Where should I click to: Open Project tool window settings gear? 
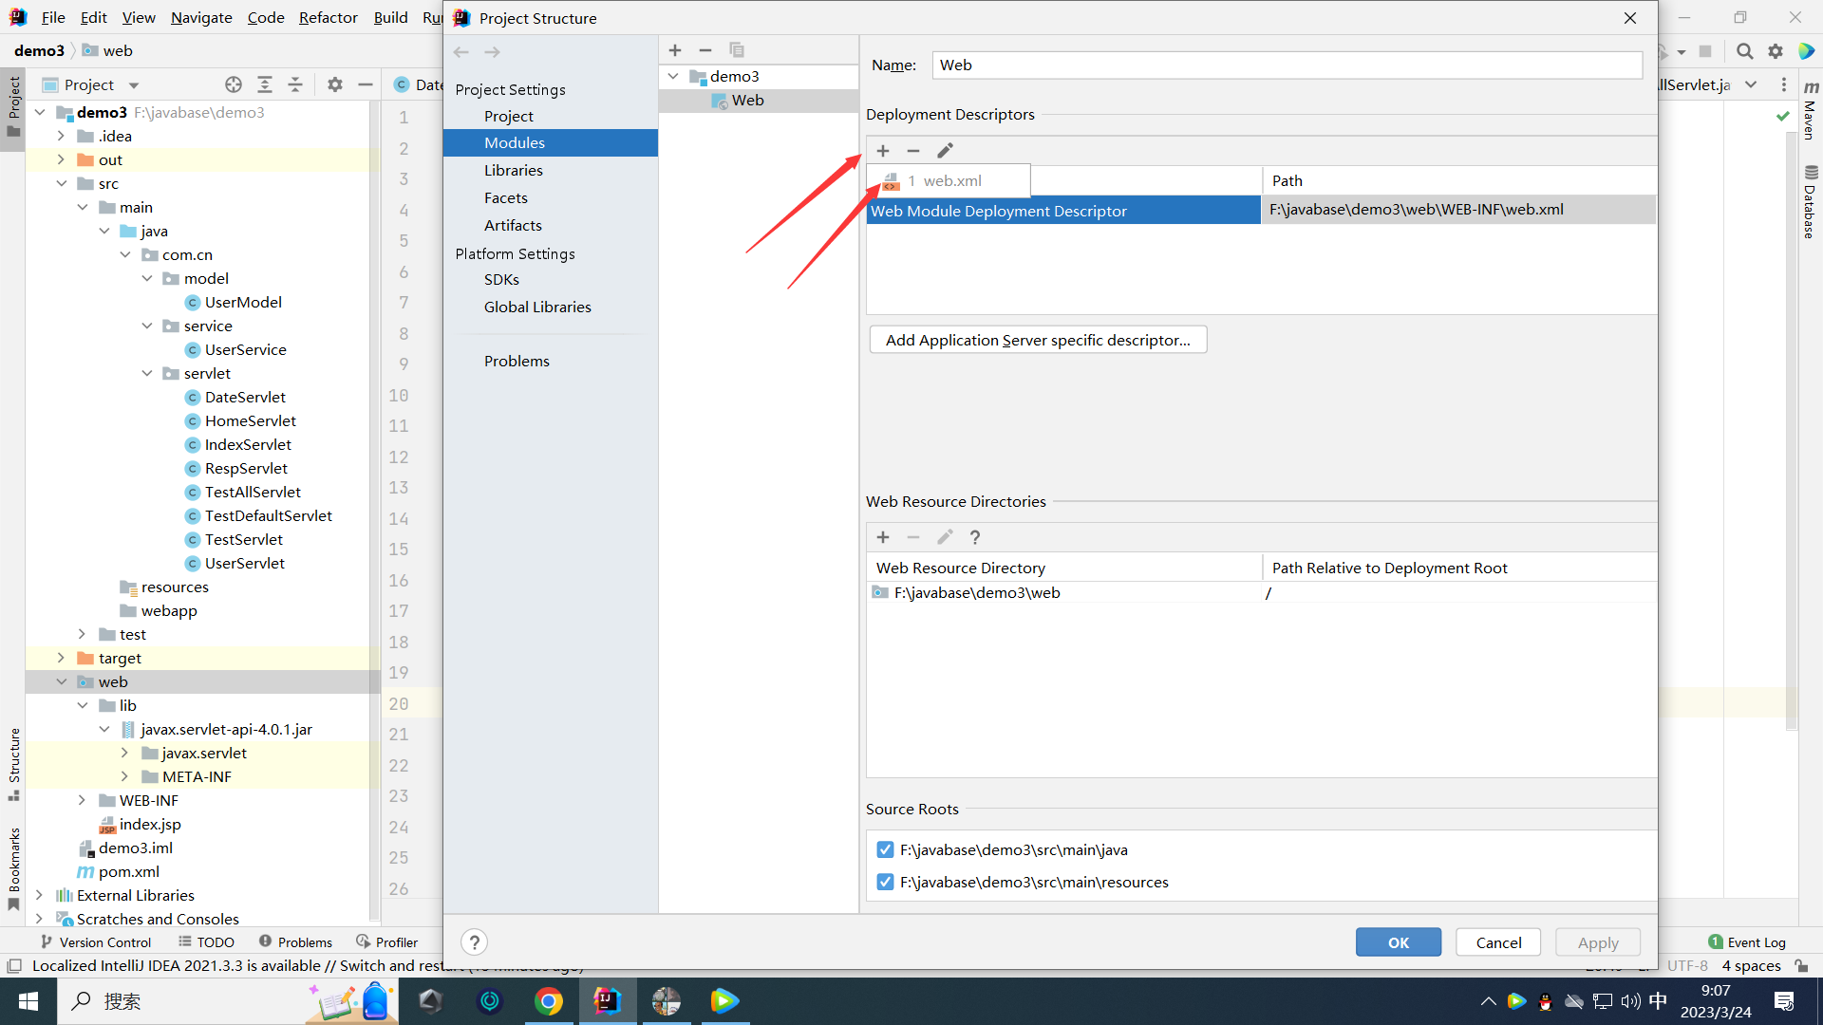pos(334,84)
